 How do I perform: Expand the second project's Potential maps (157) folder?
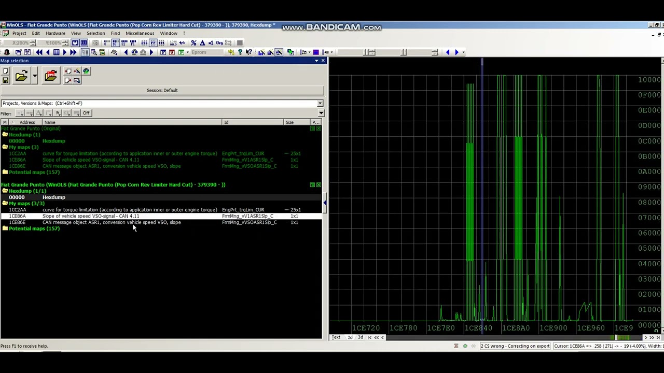click(5, 228)
